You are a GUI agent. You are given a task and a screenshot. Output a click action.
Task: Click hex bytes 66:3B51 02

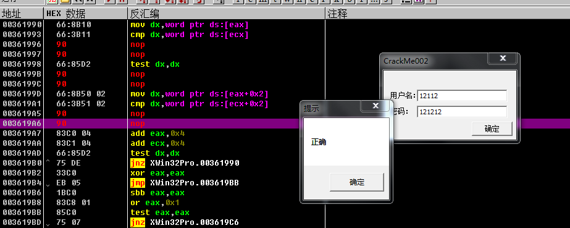81,104
